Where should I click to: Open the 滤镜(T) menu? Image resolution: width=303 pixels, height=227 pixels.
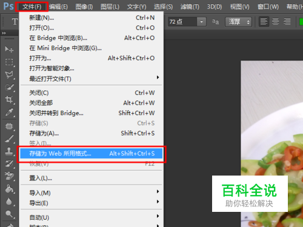(190, 7)
